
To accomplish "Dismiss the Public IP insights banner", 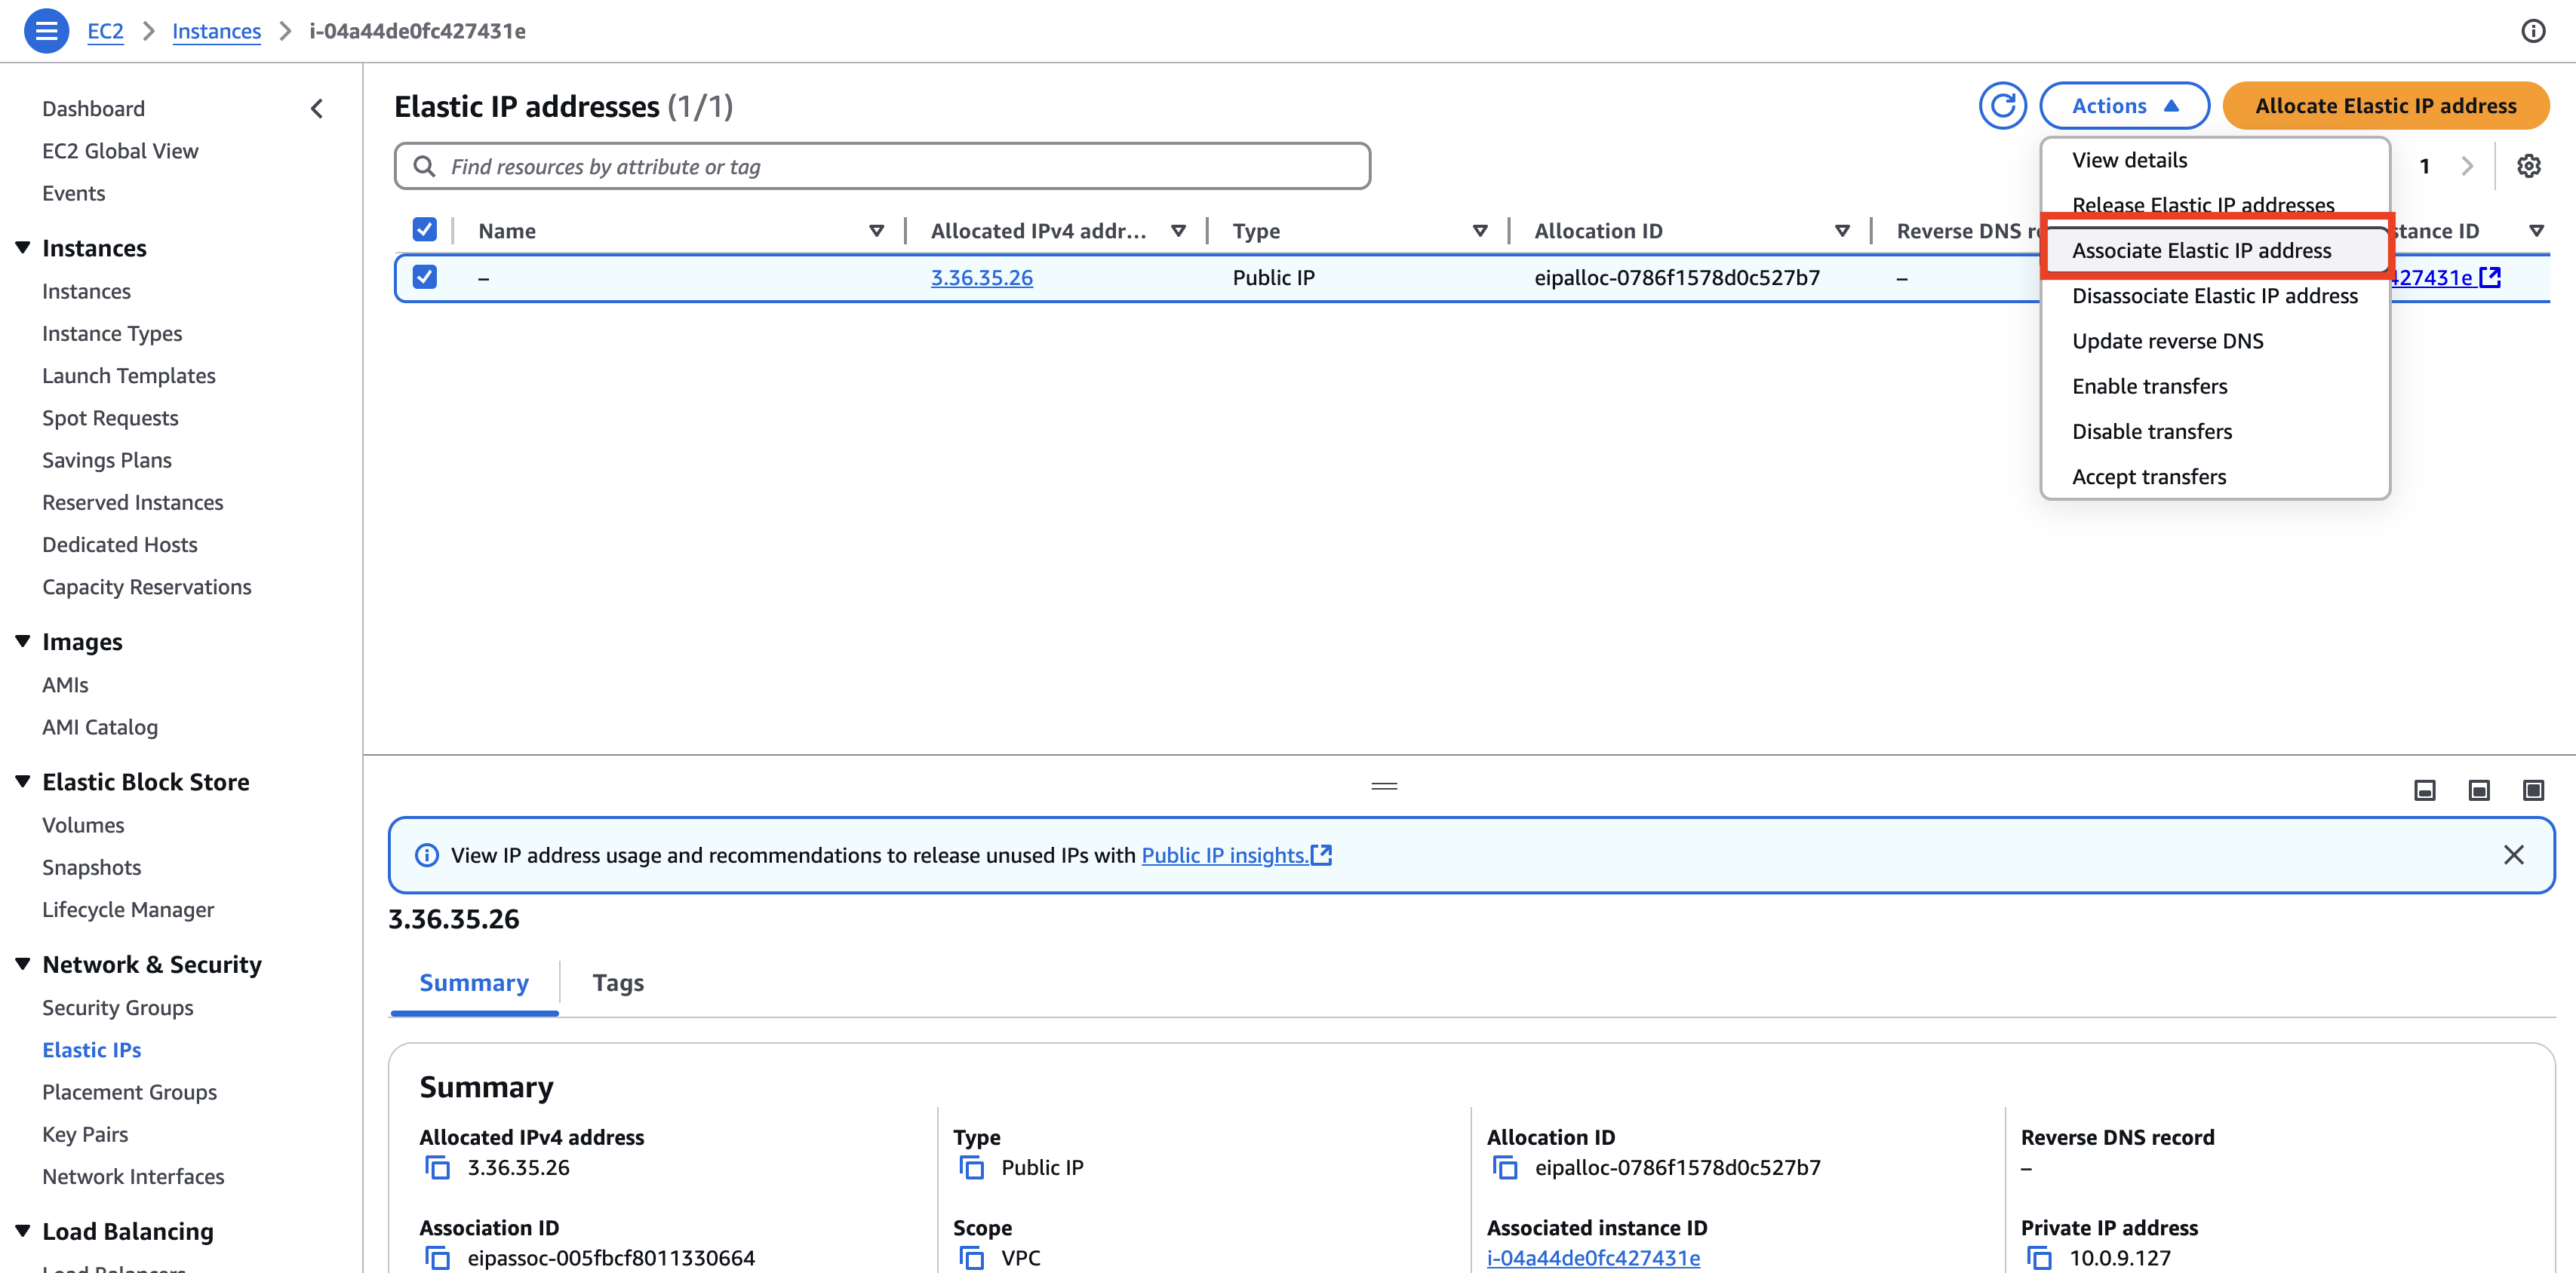I will pyautogui.click(x=2513, y=854).
